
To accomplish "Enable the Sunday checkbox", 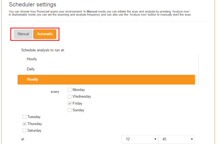I will tap(69, 110).
